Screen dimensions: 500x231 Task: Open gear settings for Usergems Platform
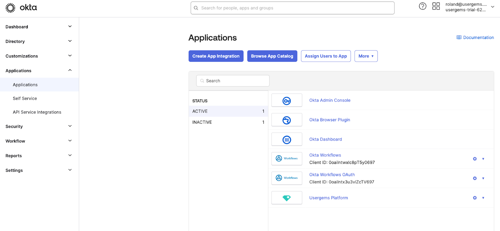475,198
